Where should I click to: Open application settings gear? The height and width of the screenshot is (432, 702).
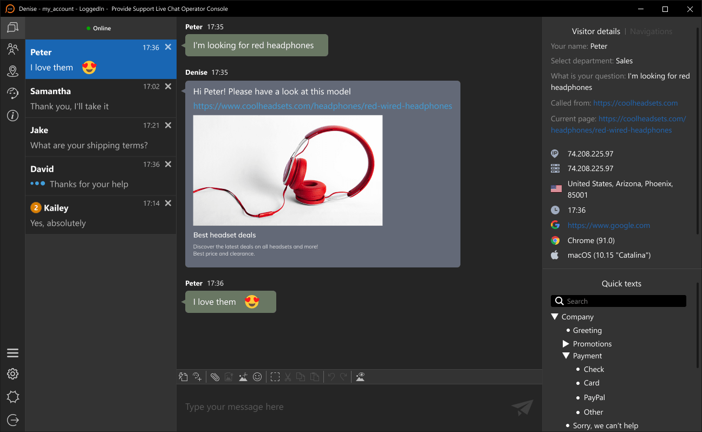point(12,374)
